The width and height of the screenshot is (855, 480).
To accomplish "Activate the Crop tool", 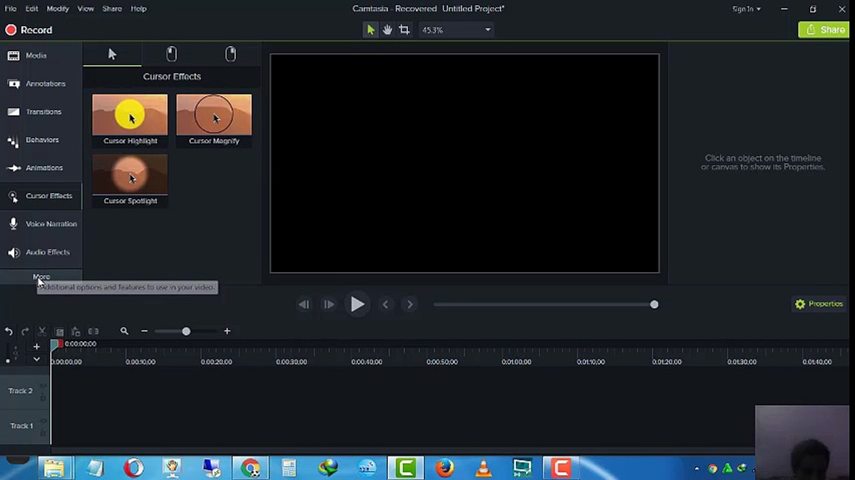I will 404,30.
